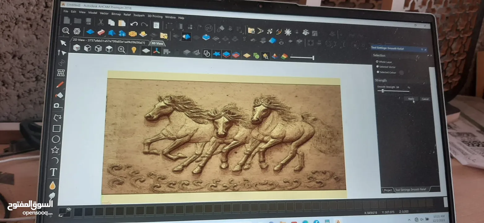Open a file via folder icon
Viewport: 484px width, 223px height.
pos(77,21)
